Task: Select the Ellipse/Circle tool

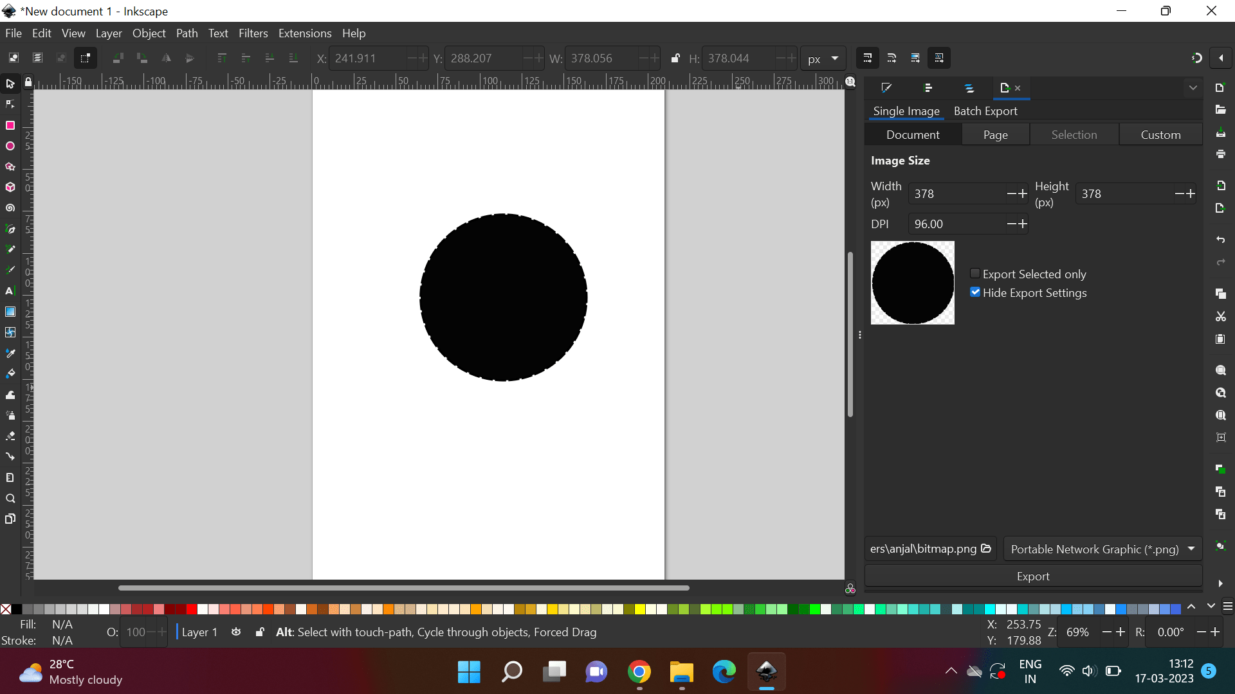Action: (10, 147)
